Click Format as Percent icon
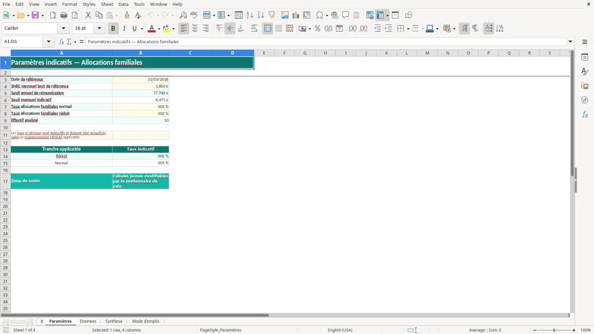The height and width of the screenshot is (334, 594). 317,29
